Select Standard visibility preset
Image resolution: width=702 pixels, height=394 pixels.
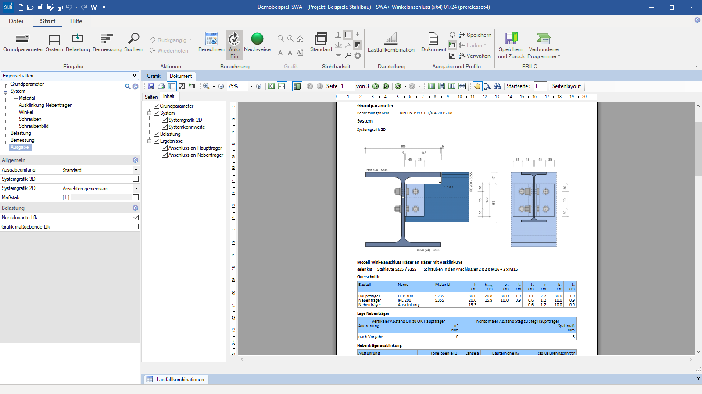pyautogui.click(x=321, y=43)
